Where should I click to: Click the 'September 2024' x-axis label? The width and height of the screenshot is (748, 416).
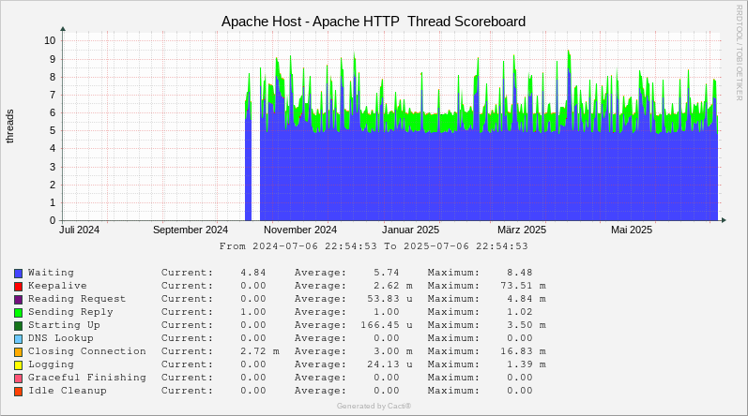click(x=191, y=230)
